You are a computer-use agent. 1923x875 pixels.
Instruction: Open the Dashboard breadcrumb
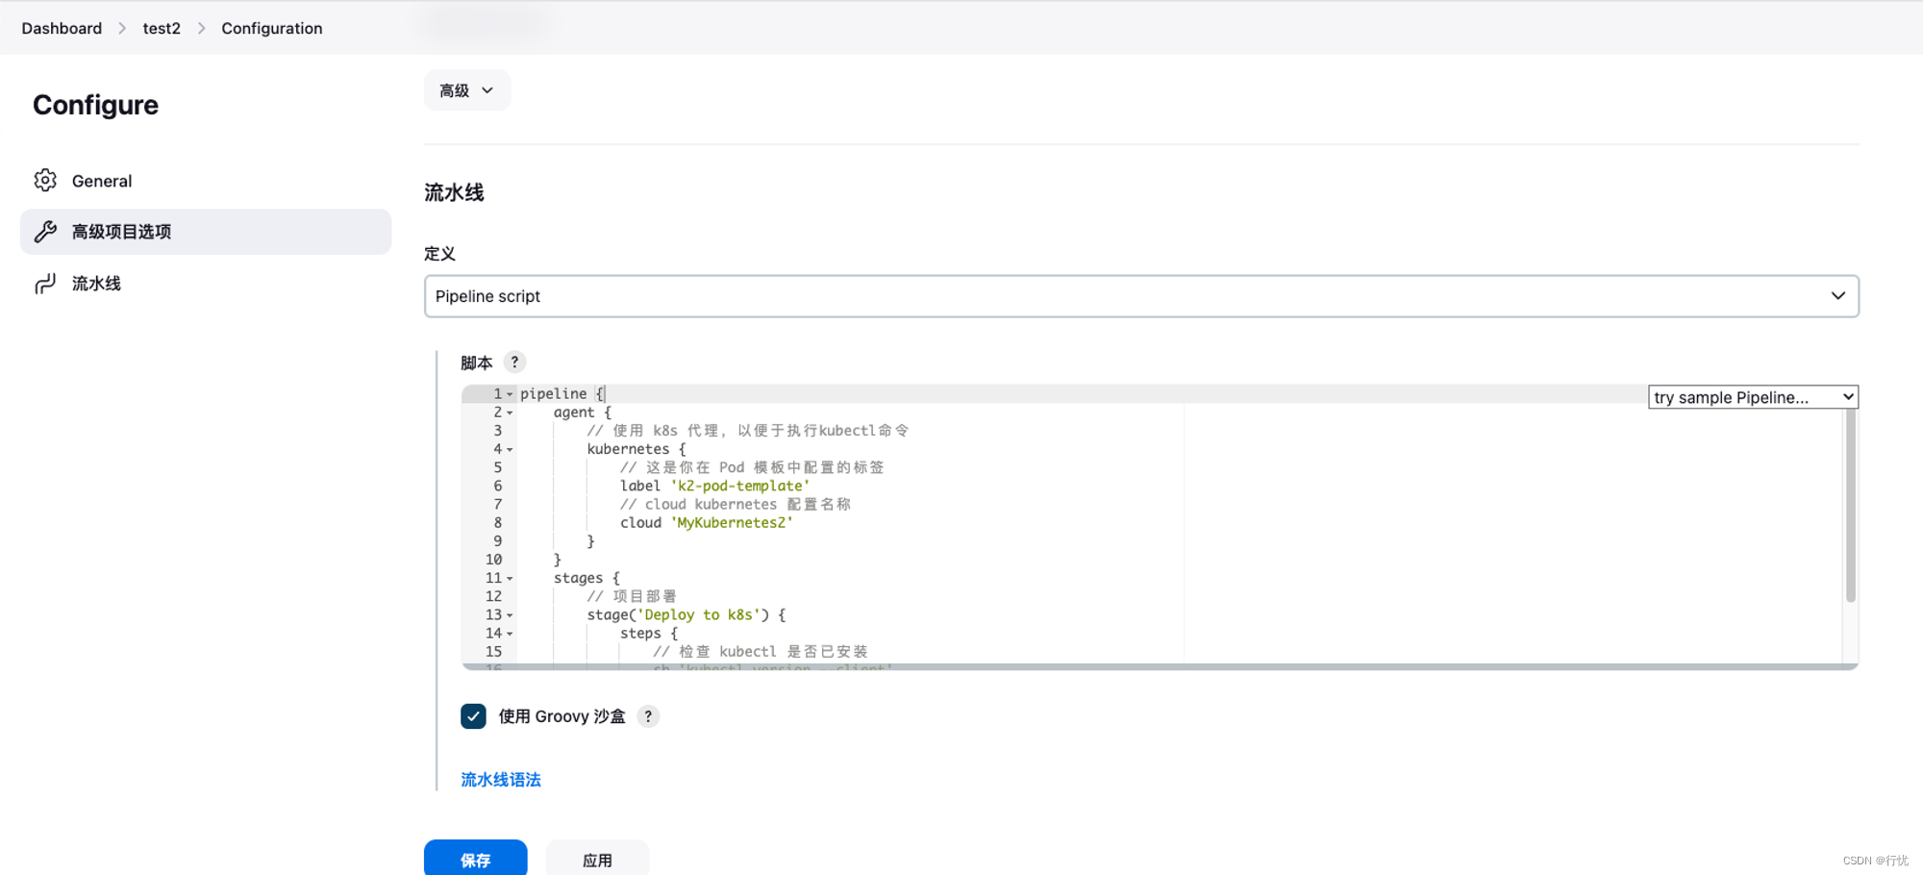coord(62,29)
